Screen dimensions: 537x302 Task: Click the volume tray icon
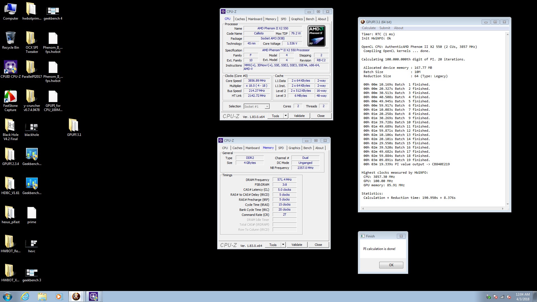point(509,297)
